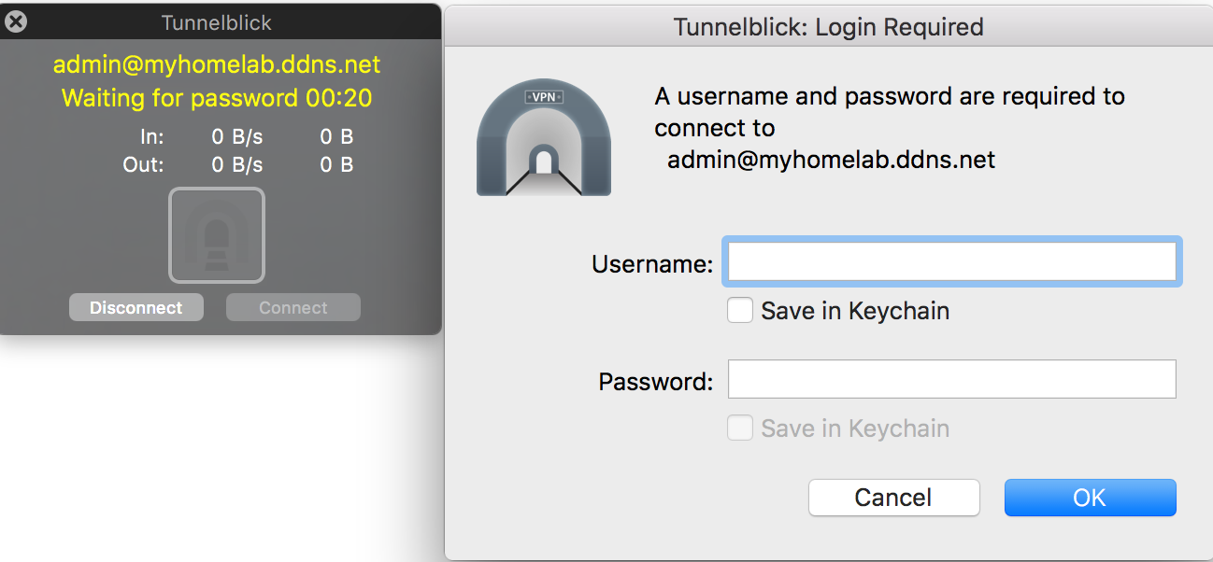Confirm login with the OK button

click(x=1090, y=498)
